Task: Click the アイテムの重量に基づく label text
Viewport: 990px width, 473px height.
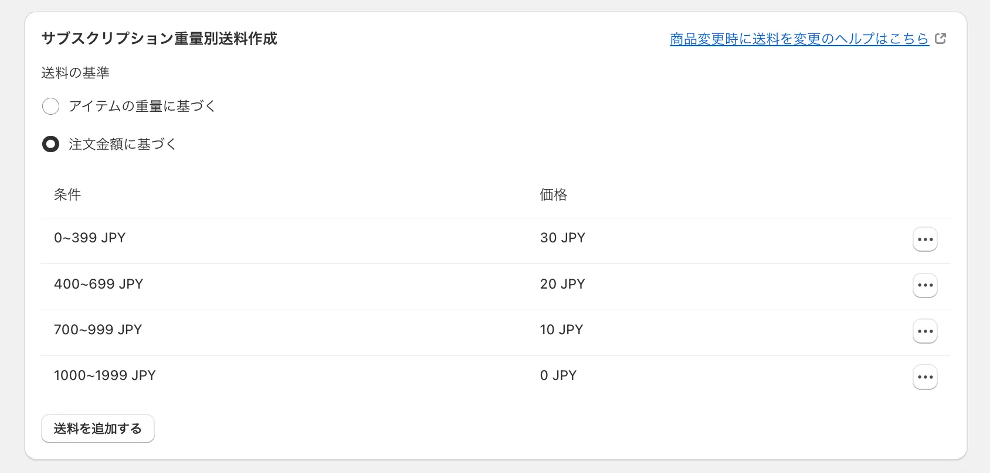Action: point(143,107)
